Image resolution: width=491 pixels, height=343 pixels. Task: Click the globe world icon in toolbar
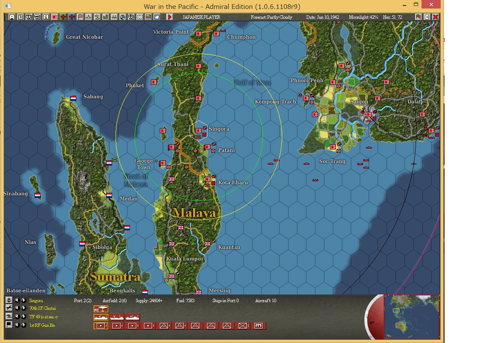123,17
